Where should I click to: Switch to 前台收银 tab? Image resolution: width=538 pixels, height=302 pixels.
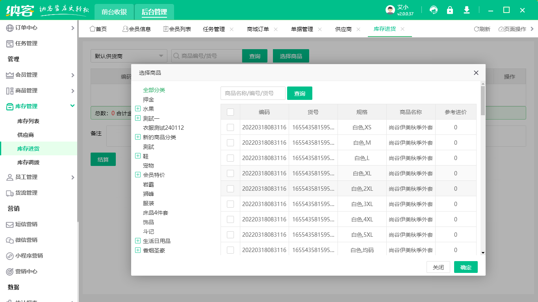coord(114,12)
